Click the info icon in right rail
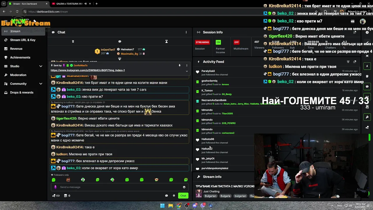This screenshot has height=210, width=373. (x=367, y=32)
